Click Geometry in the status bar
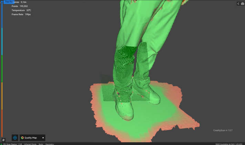Viewport: 245px width, 145px height. point(50,144)
